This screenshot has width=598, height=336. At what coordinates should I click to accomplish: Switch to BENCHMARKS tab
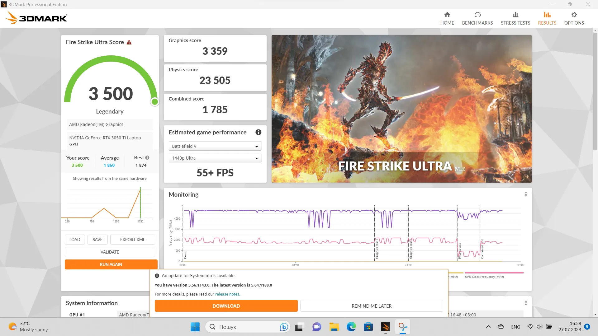tap(477, 18)
